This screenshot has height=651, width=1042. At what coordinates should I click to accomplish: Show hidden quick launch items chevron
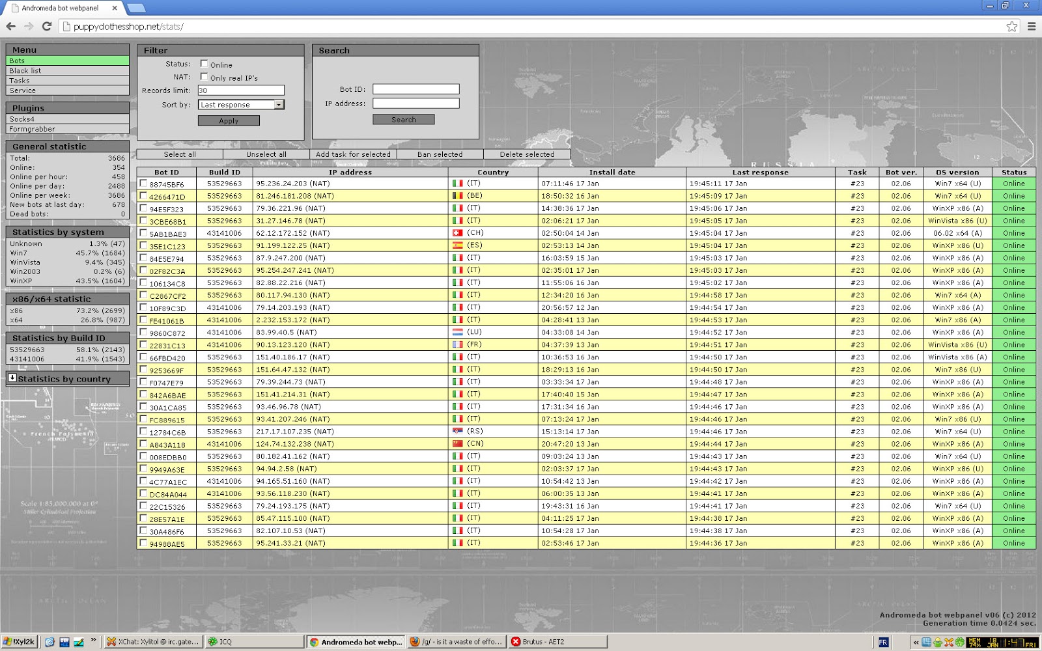pyautogui.click(x=93, y=640)
